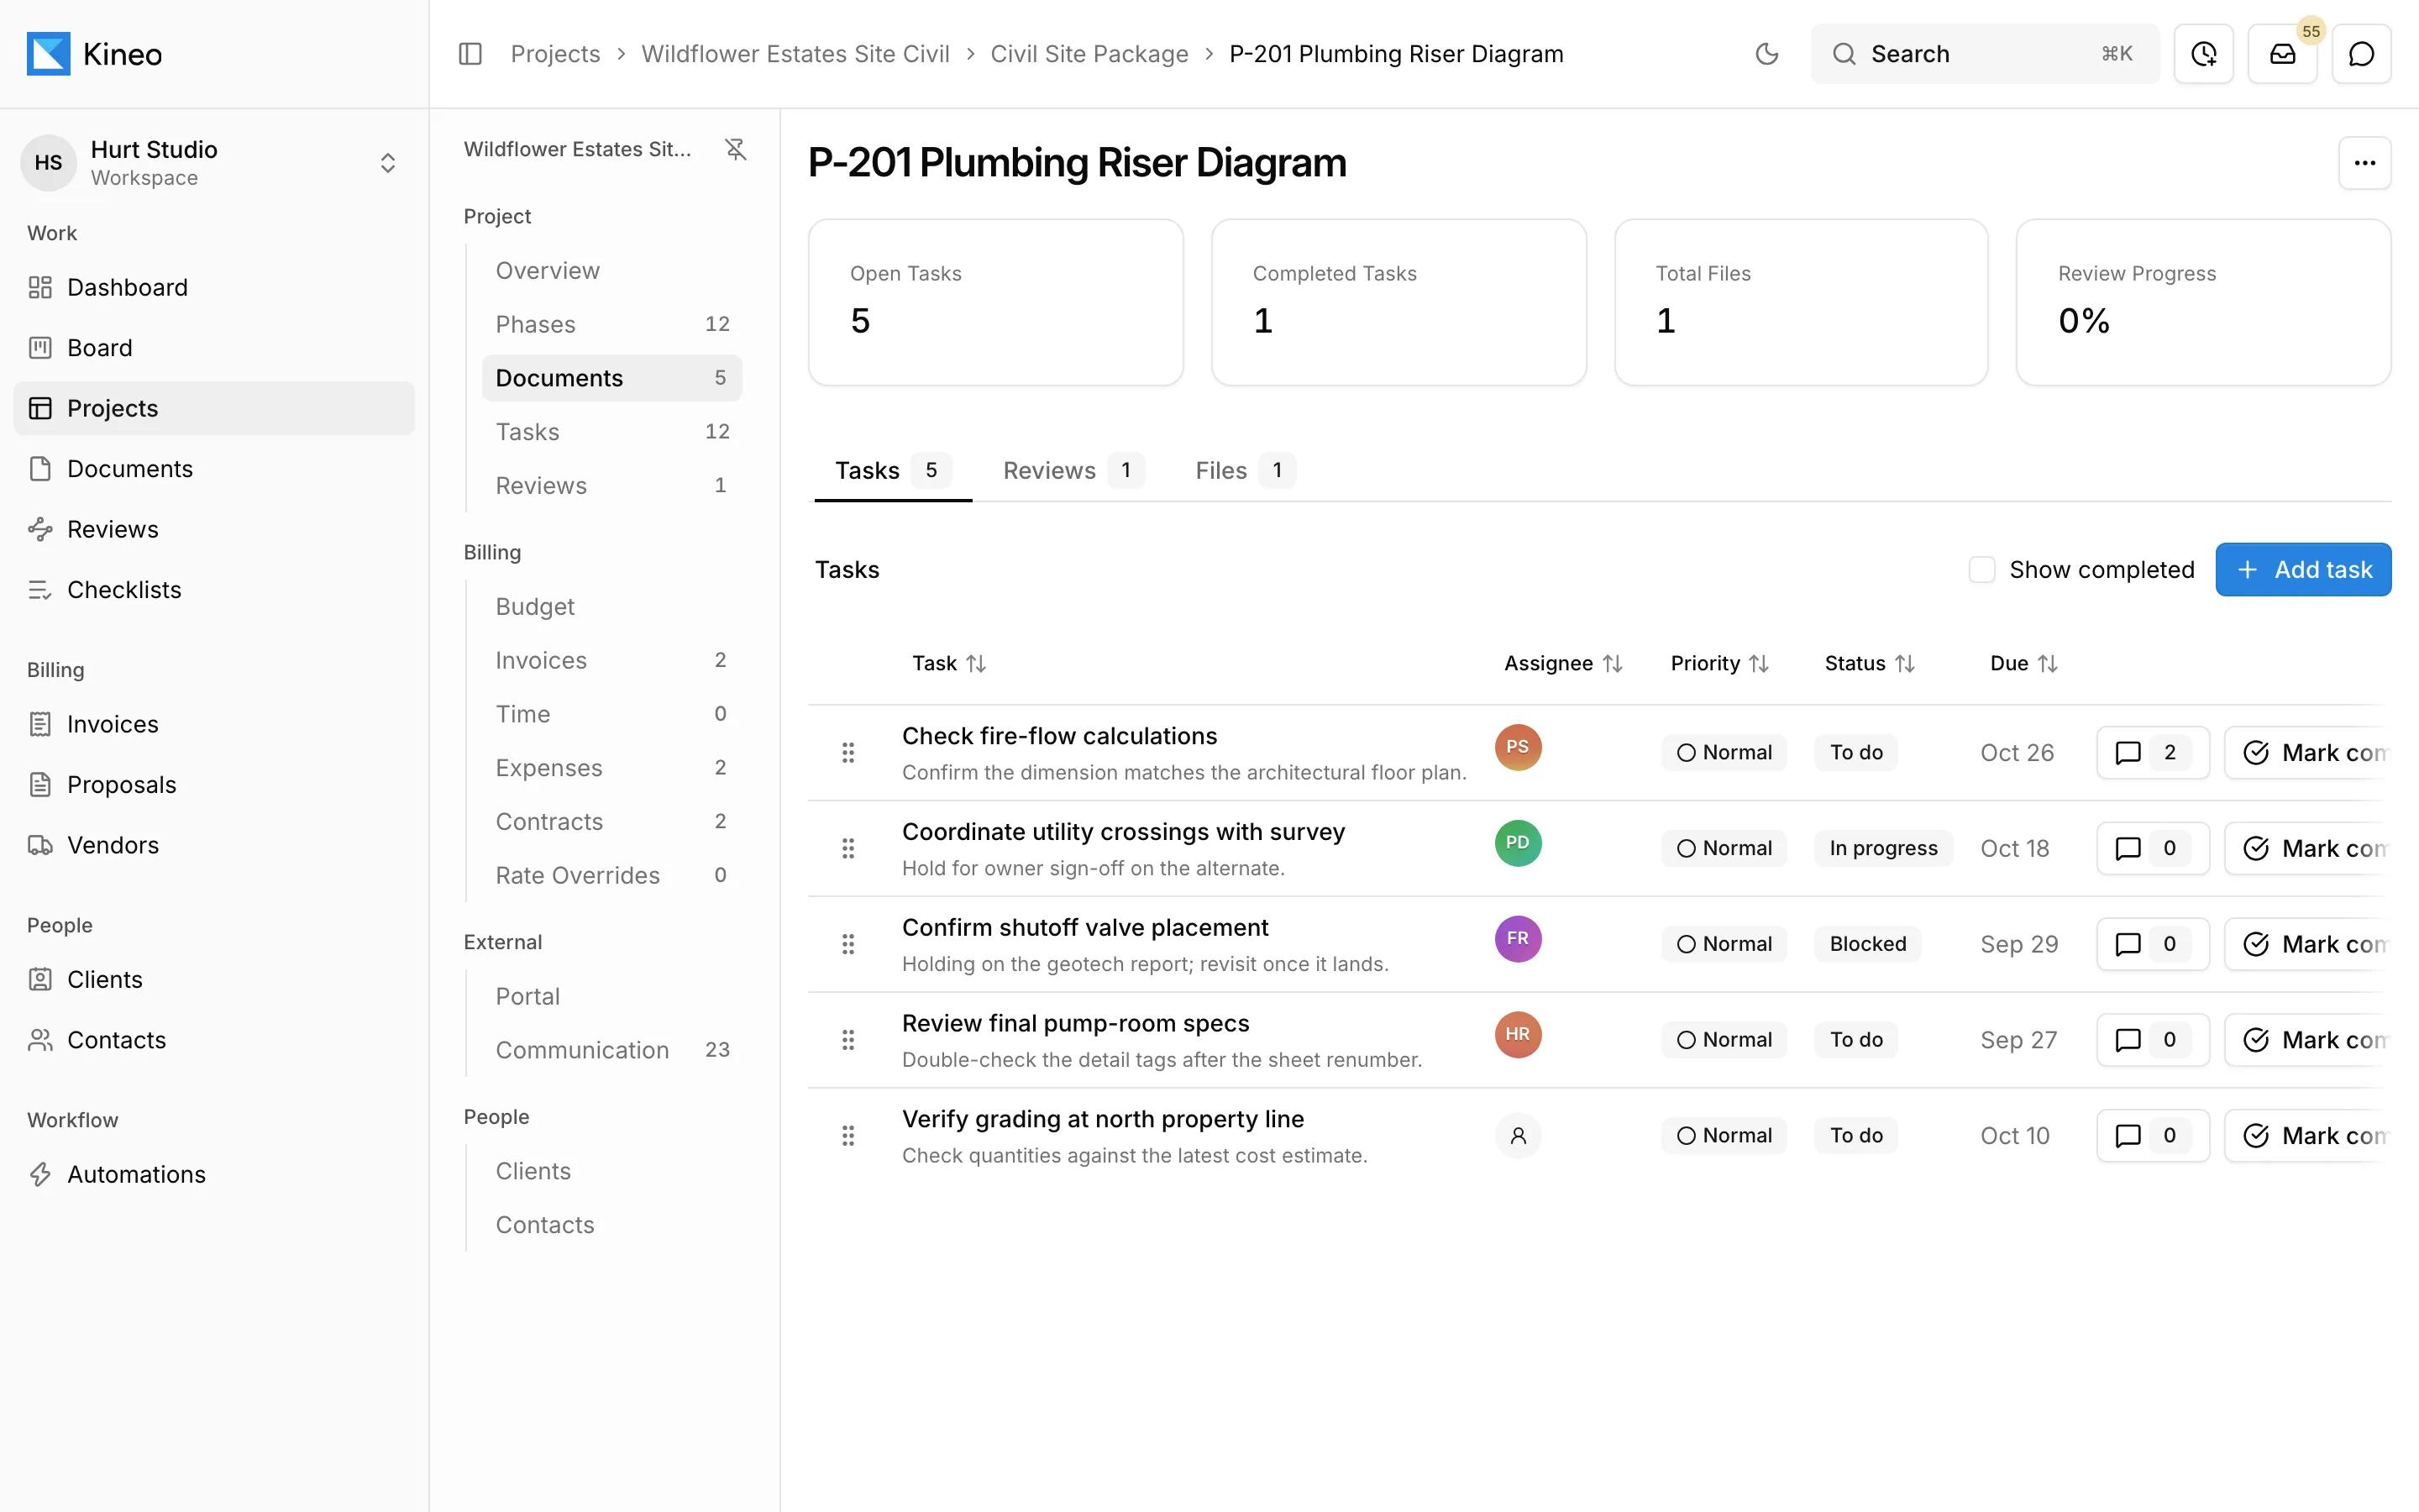The image size is (2419, 1512).
Task: Click unassigned avatar on Verify grading task
Action: [x=1518, y=1136]
